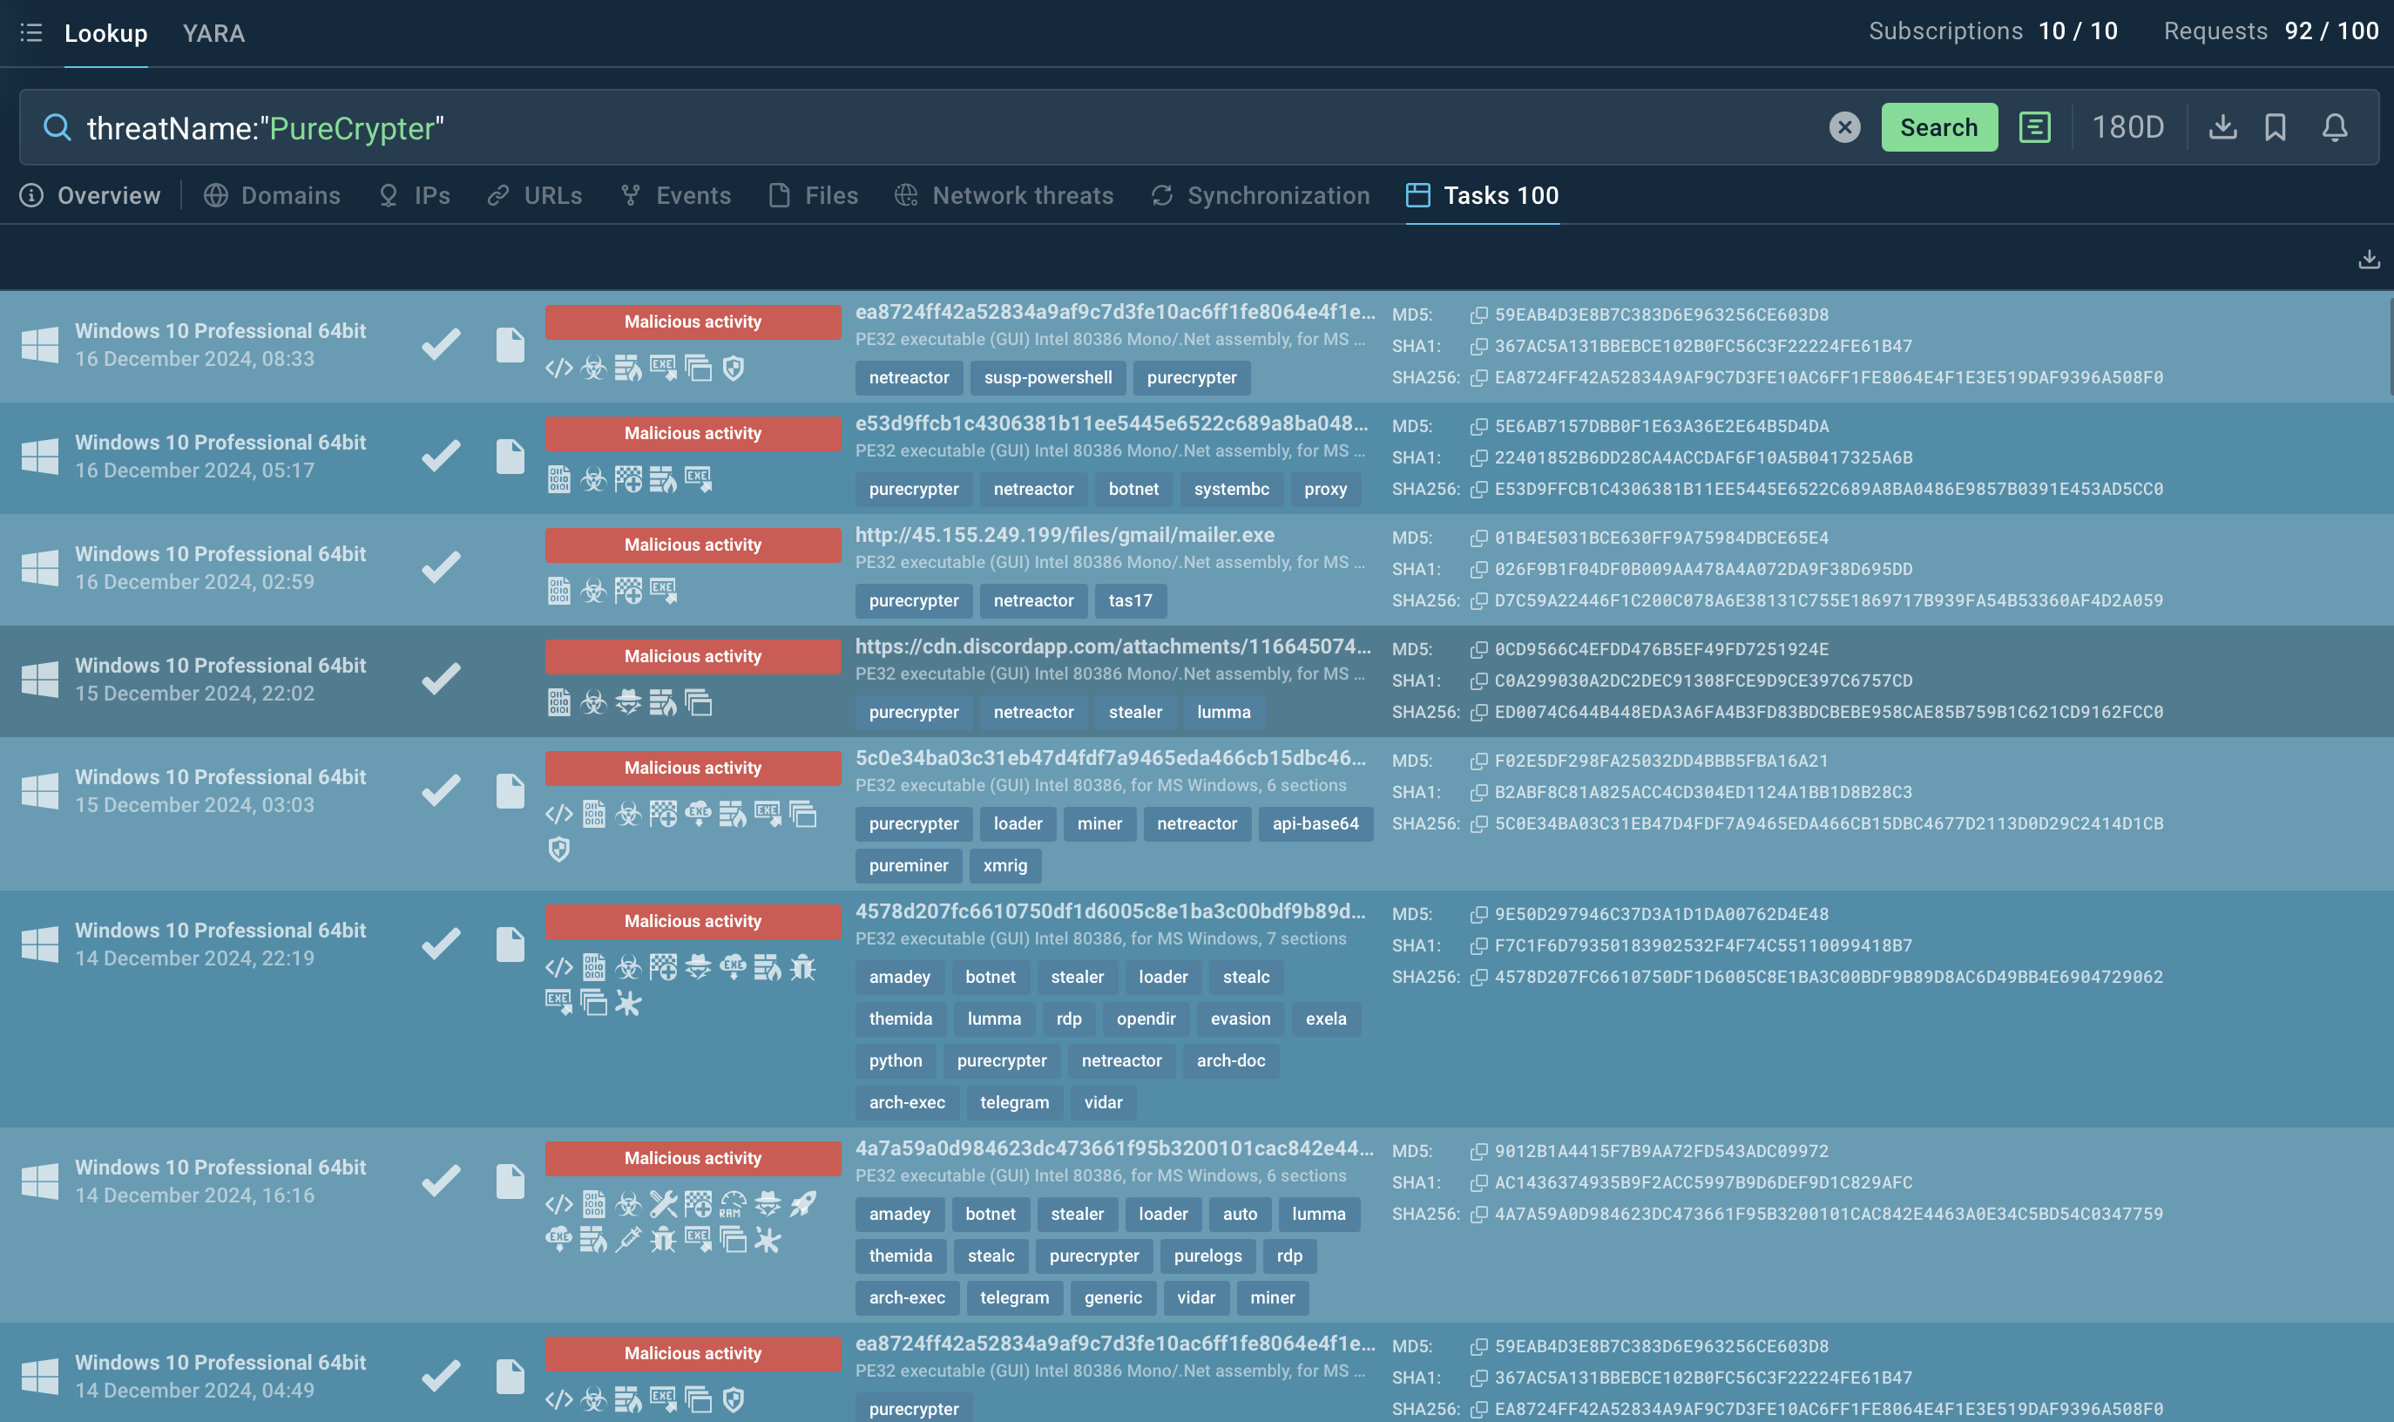Viewport: 2394px width, 1422px height.
Task: Copy the MD5 hash 59EAB4D3E8B7C383D6E963256CE603D8 in first row
Action: pyautogui.click(x=1479, y=315)
